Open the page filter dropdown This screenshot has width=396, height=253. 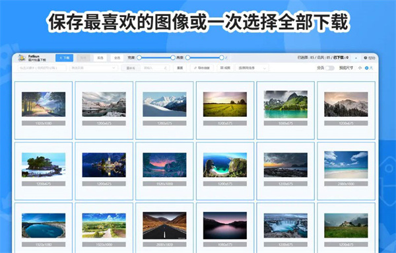pyautogui.click(x=94, y=68)
